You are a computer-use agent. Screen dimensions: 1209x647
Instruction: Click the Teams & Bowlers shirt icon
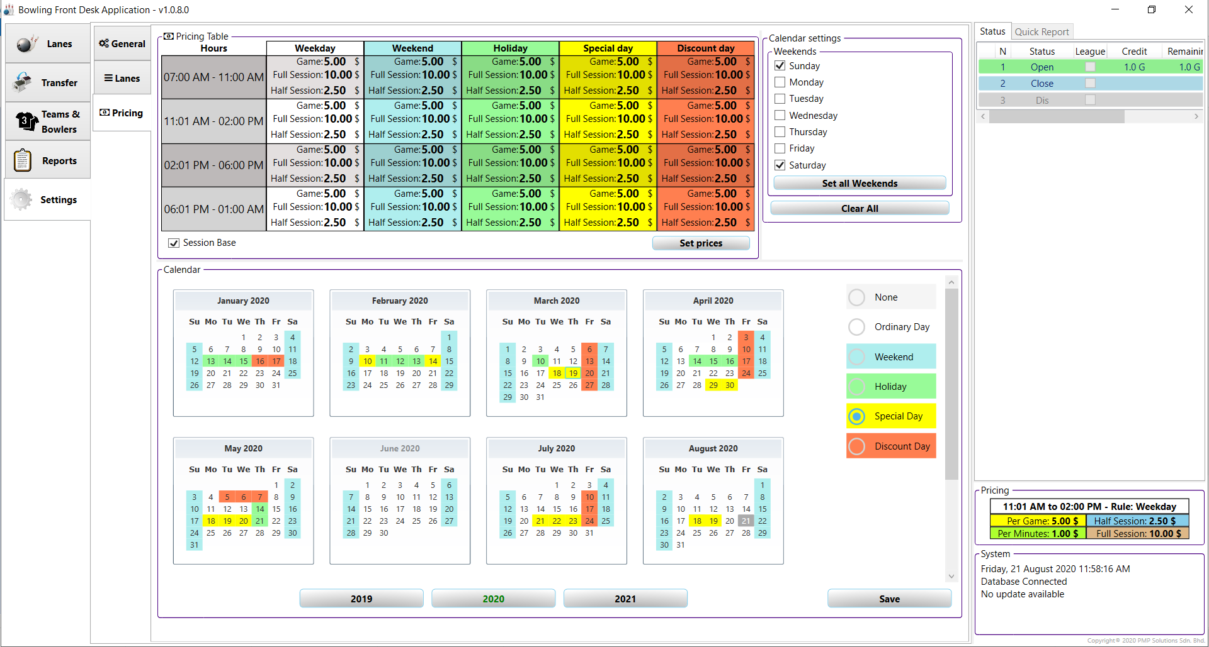(26, 121)
